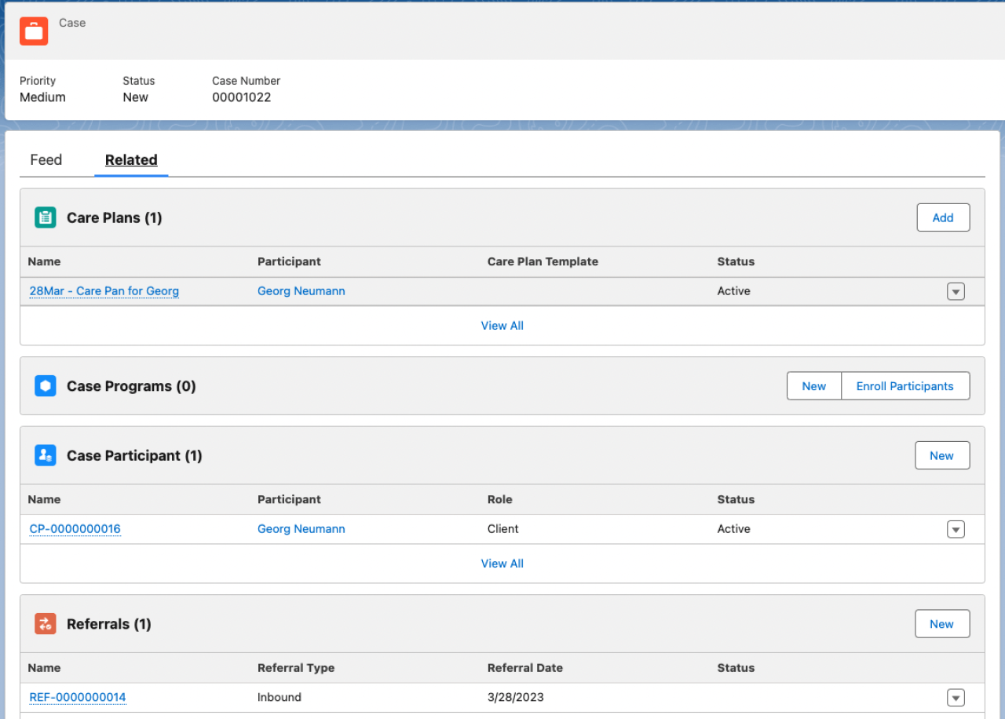
Task: Open row actions for CP-0000000016
Action: pos(956,529)
